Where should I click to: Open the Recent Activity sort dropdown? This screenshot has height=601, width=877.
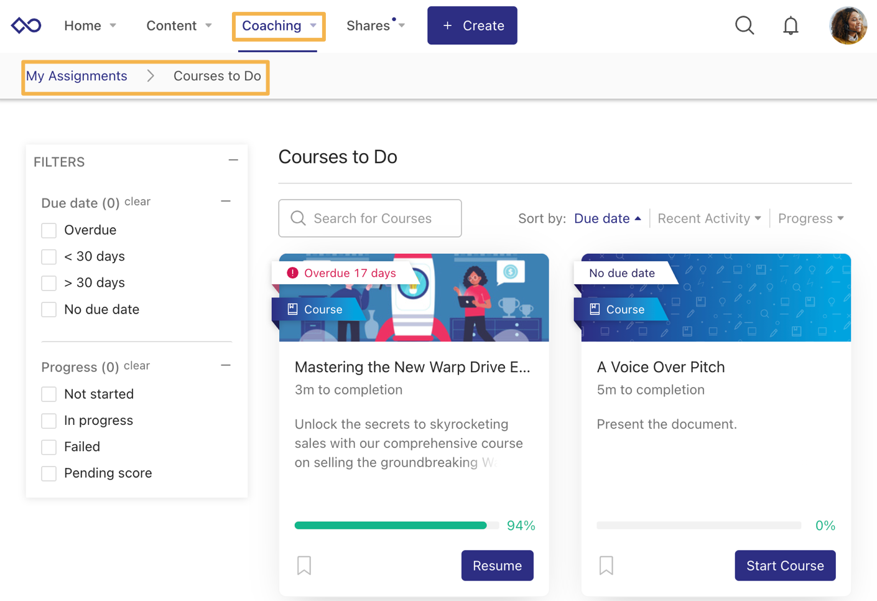(709, 218)
